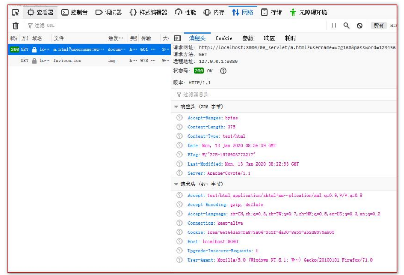
Task: Open help for Host header
Action: 179,241
